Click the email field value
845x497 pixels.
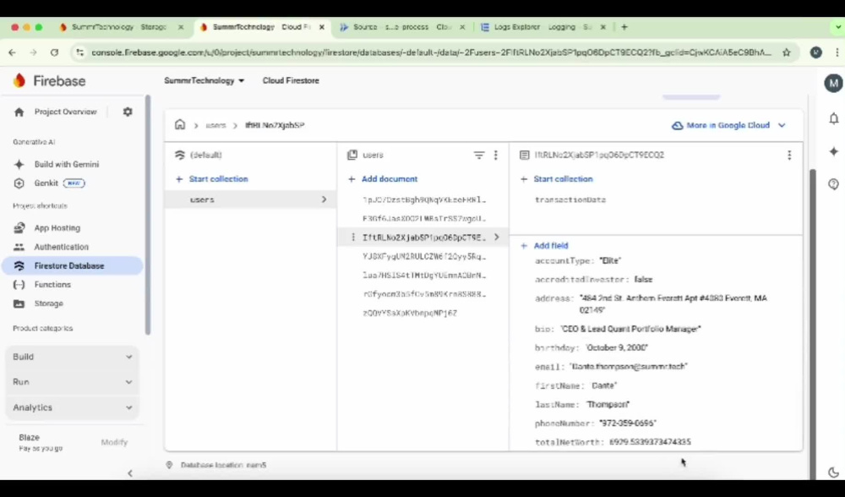[629, 367]
